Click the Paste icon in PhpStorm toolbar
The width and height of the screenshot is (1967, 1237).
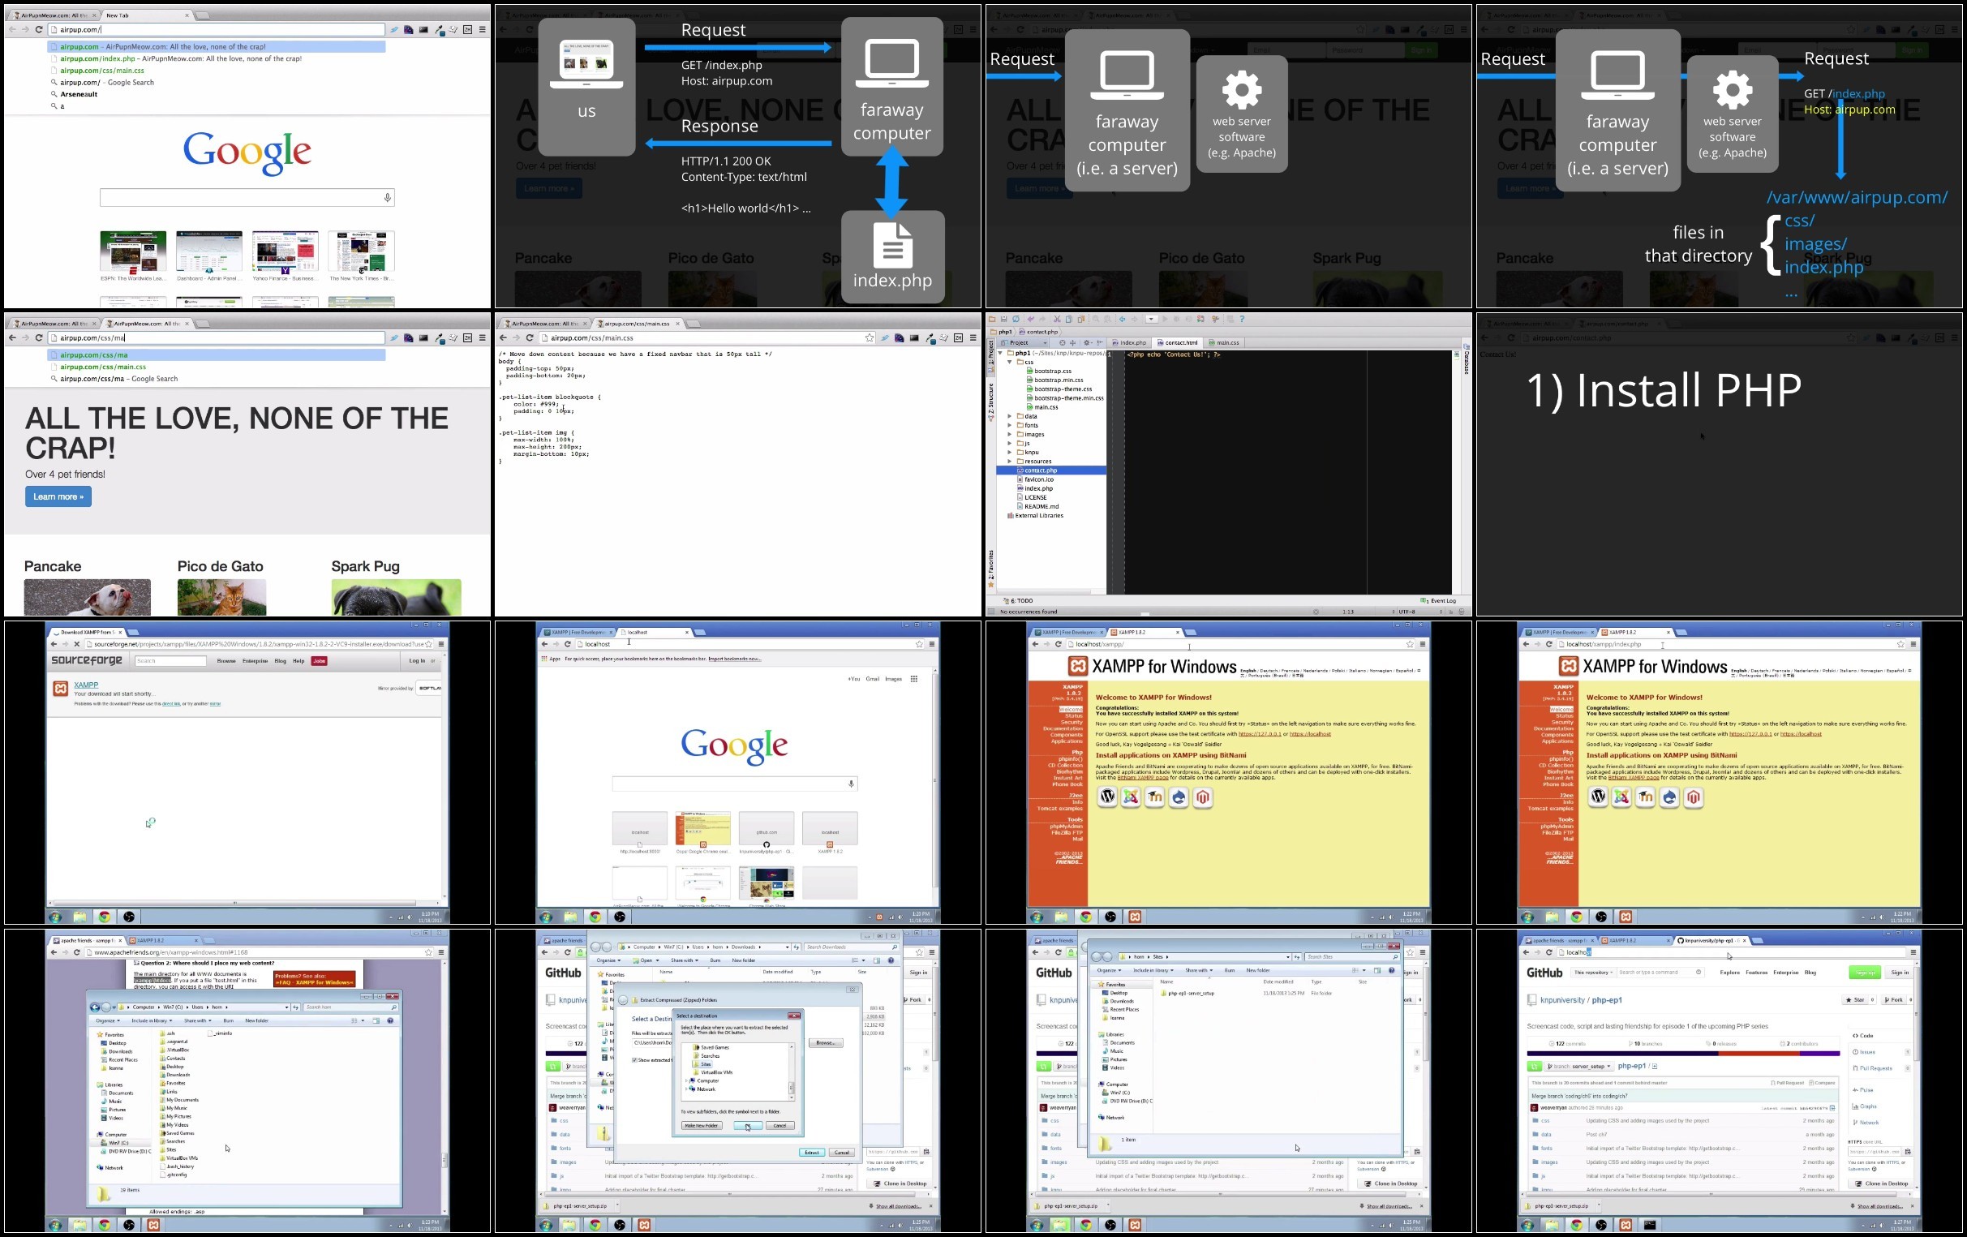[x=1081, y=320]
